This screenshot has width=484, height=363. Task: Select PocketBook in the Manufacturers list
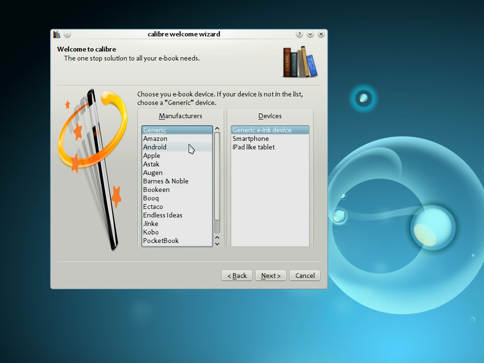pyautogui.click(x=161, y=241)
